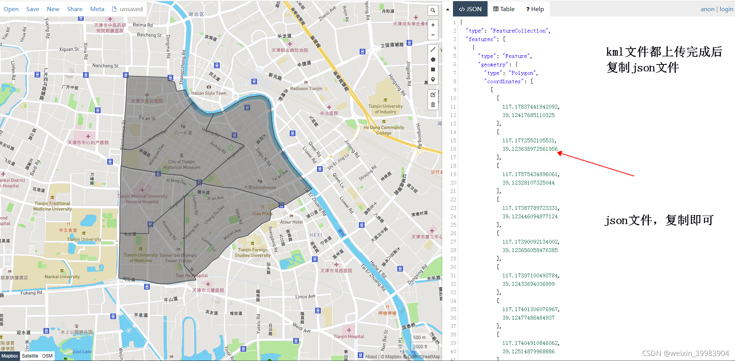Click coordinate value 117.17575434896061
This screenshot has height=361, width=735.
tap(530, 174)
